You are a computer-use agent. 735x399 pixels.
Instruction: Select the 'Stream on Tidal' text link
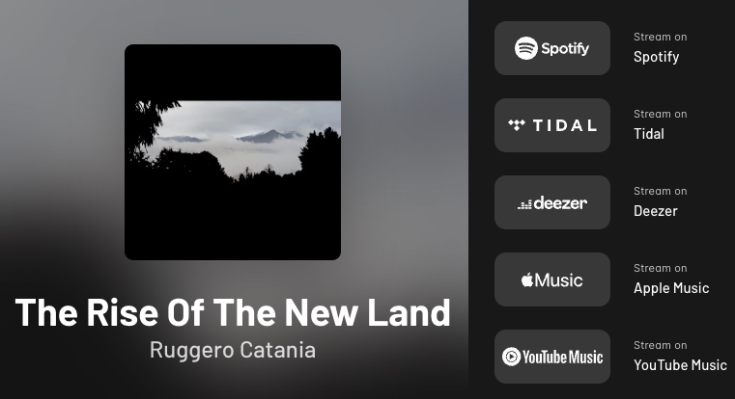[x=660, y=125]
